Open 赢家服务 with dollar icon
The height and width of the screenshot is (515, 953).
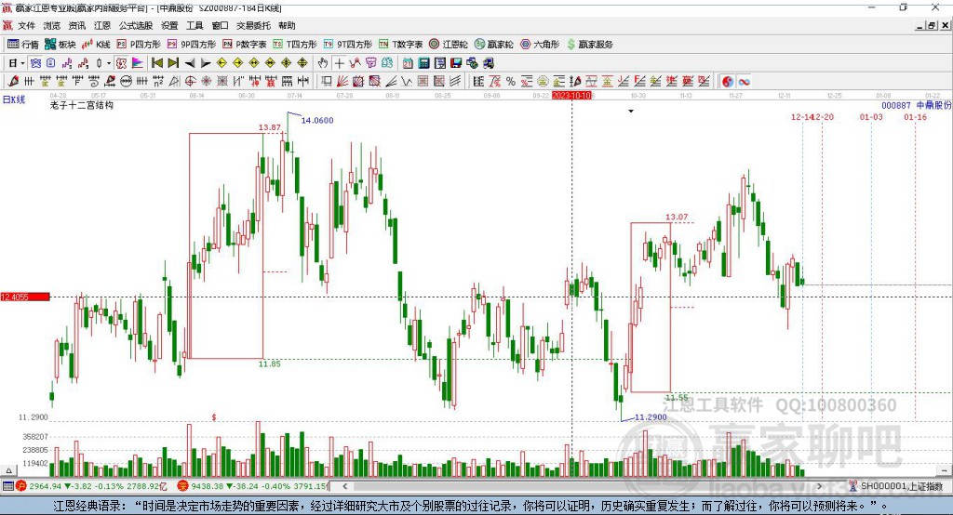tap(589, 45)
